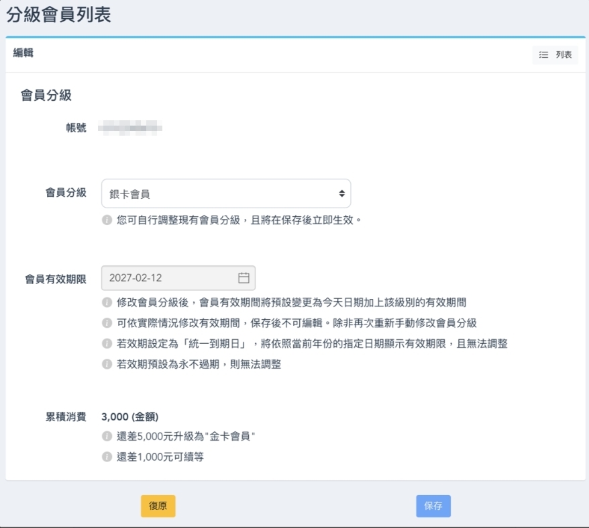Click the 分級會員列表 page title
589x528 pixels.
59,15
